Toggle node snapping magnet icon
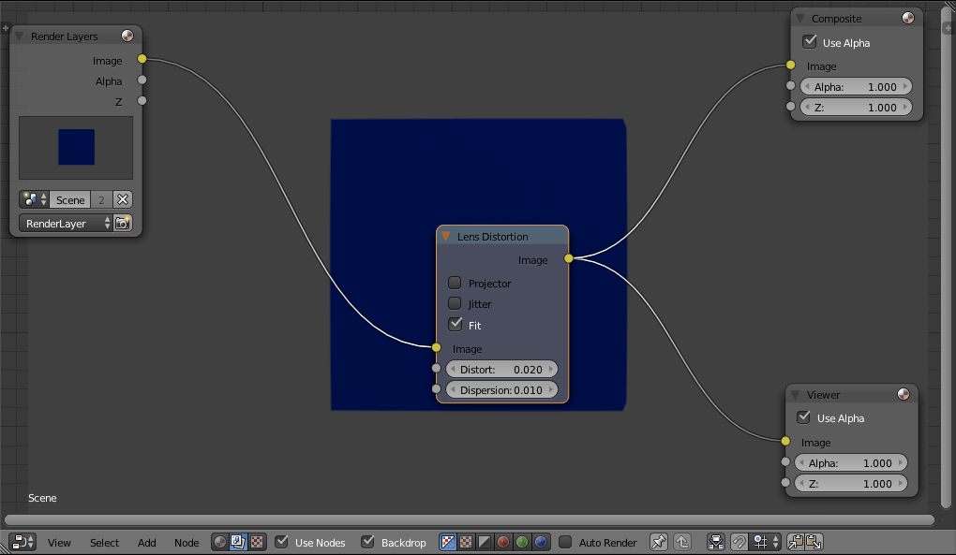This screenshot has width=956, height=555. point(739,542)
